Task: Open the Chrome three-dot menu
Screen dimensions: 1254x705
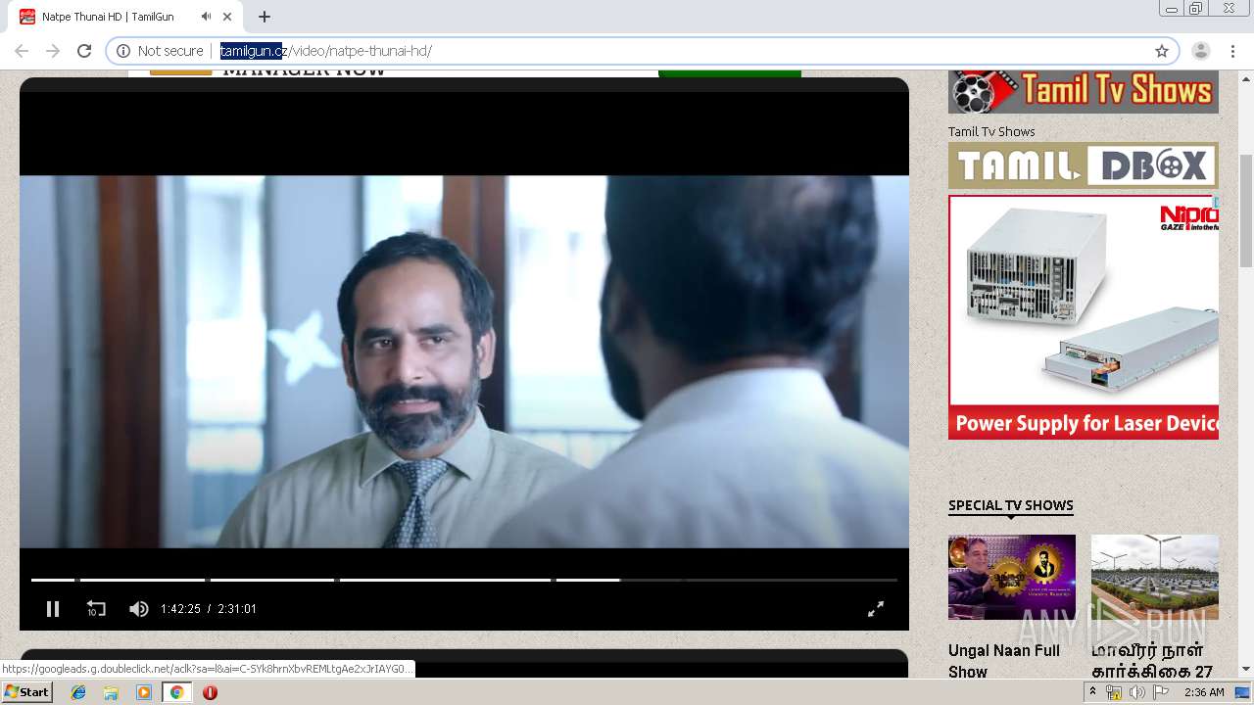Action: point(1232,51)
